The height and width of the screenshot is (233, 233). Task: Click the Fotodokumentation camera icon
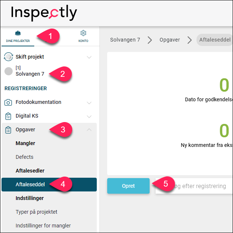point(8,102)
